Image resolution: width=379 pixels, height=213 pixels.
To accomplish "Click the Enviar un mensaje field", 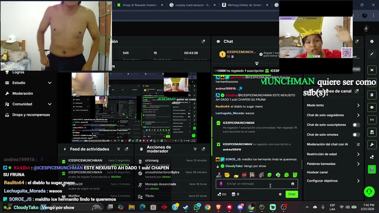I will pos(256,184).
